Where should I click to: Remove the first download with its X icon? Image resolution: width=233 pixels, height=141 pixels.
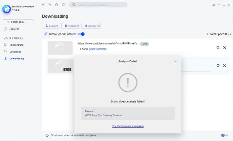[x=225, y=48]
